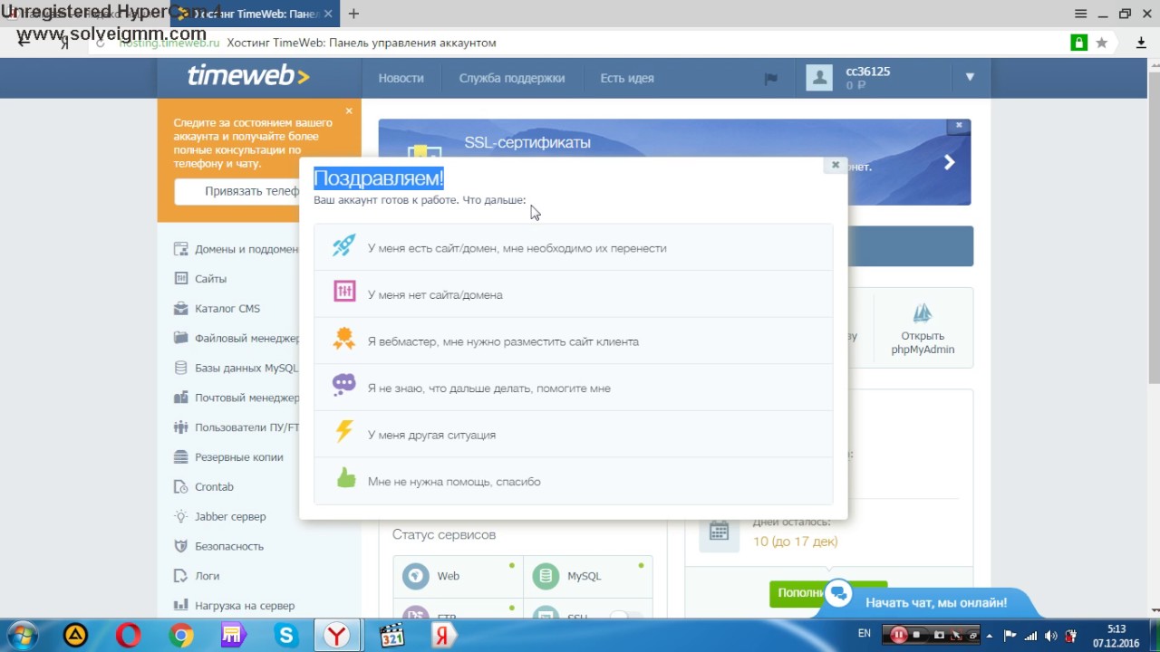Open Crontab clock icon
Screen dimensions: 1160x652
(x=179, y=486)
